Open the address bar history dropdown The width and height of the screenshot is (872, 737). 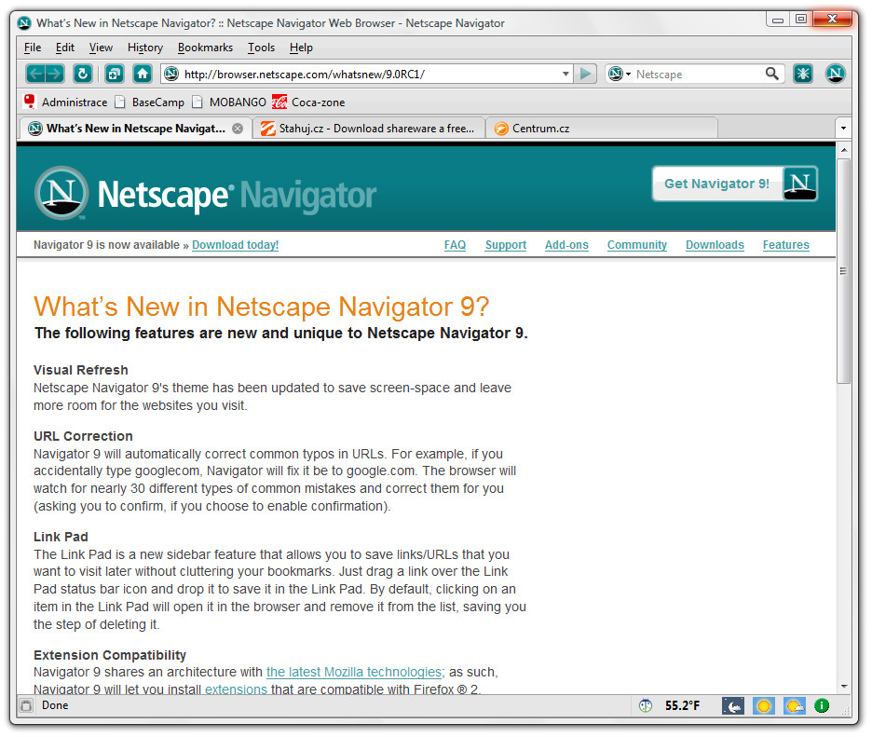click(x=565, y=74)
